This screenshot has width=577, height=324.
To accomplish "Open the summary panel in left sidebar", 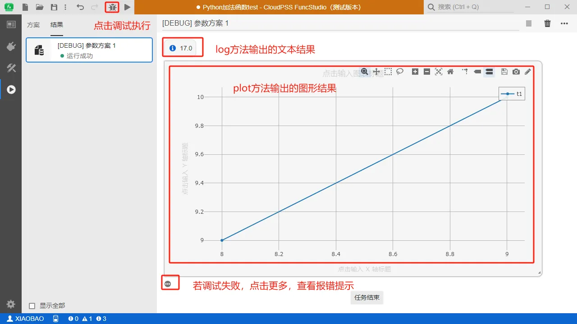I will click(x=11, y=24).
